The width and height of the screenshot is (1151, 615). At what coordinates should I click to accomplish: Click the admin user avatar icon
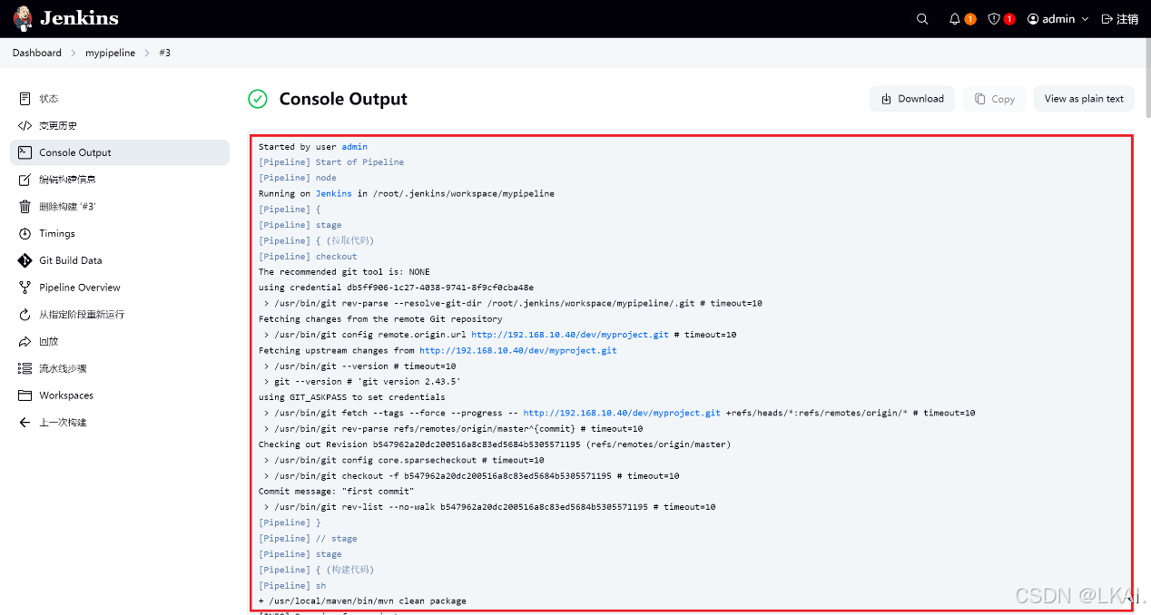(x=1033, y=19)
